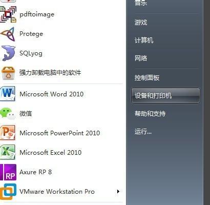Screen dimensions: 210x205
Task: Choose the 强力卸载电脑中的软件 label
Action: point(50,73)
